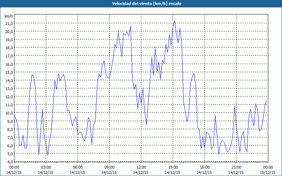Screen dimensions: 282x176
Task: Select the '6,0' y-axis value
Action: point(10,146)
